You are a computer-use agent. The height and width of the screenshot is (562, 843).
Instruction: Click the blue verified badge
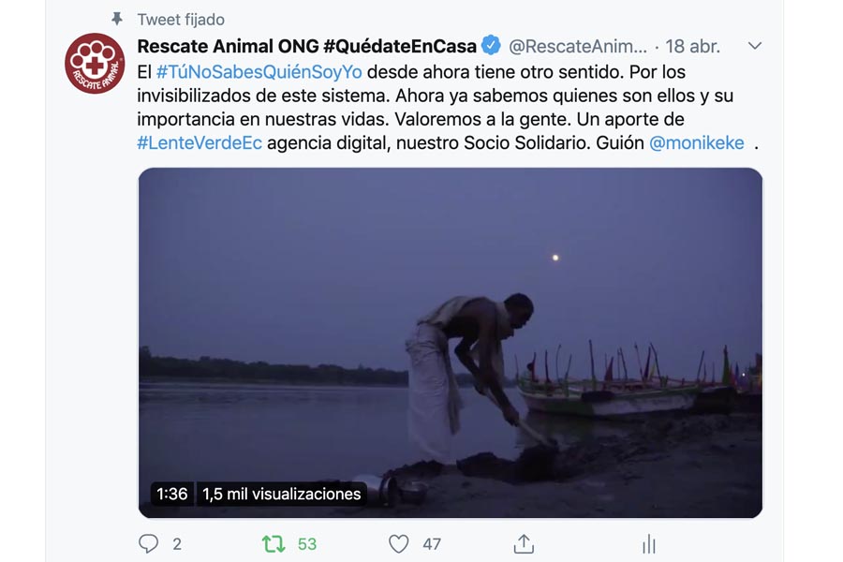point(491,45)
